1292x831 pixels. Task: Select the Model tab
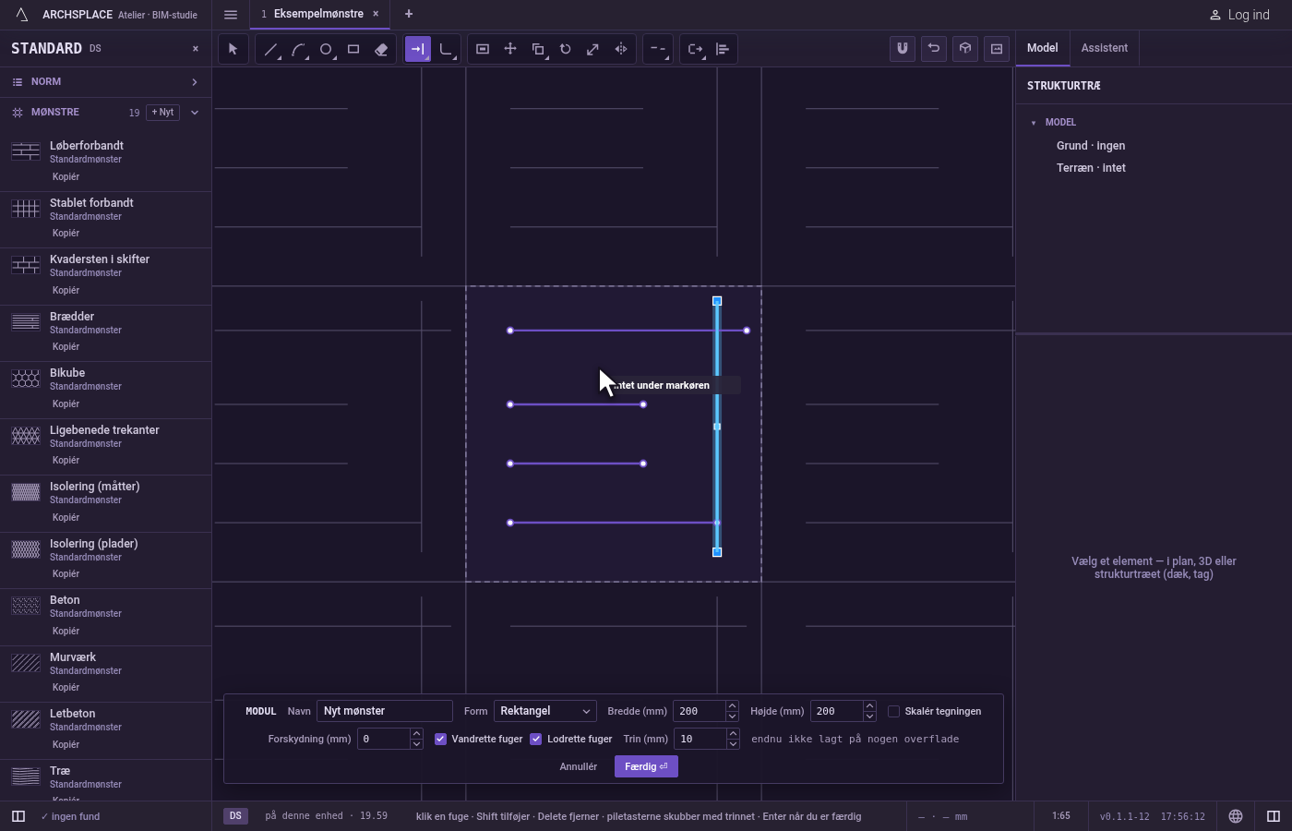click(x=1043, y=48)
